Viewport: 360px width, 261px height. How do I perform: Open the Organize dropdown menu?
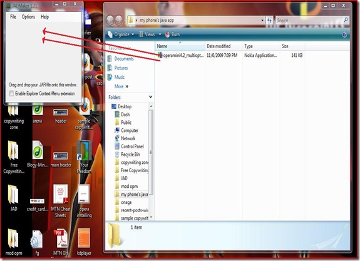point(121,34)
